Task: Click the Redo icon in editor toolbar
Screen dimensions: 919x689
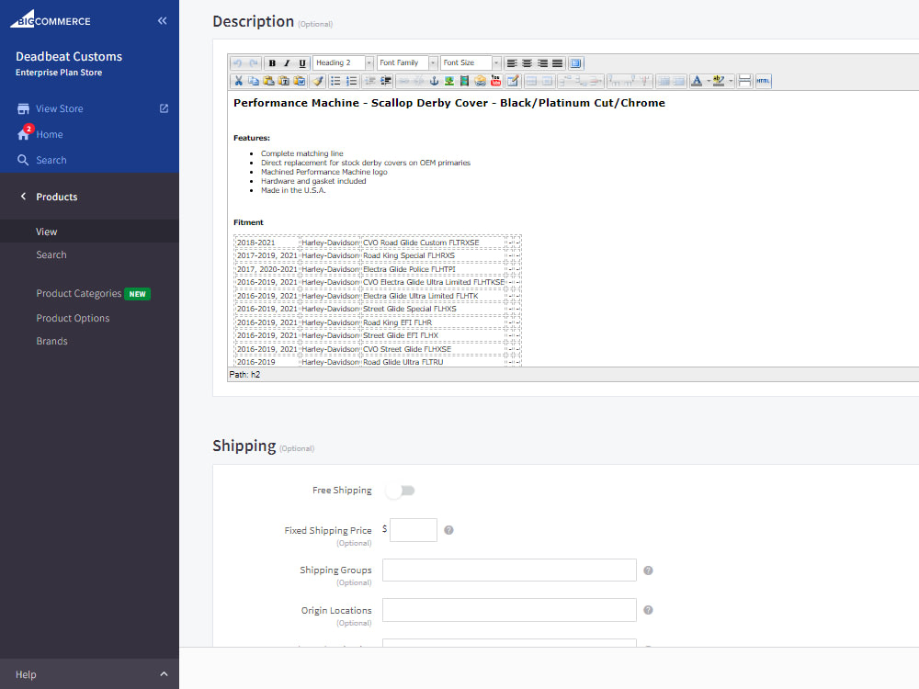Action: [254, 62]
